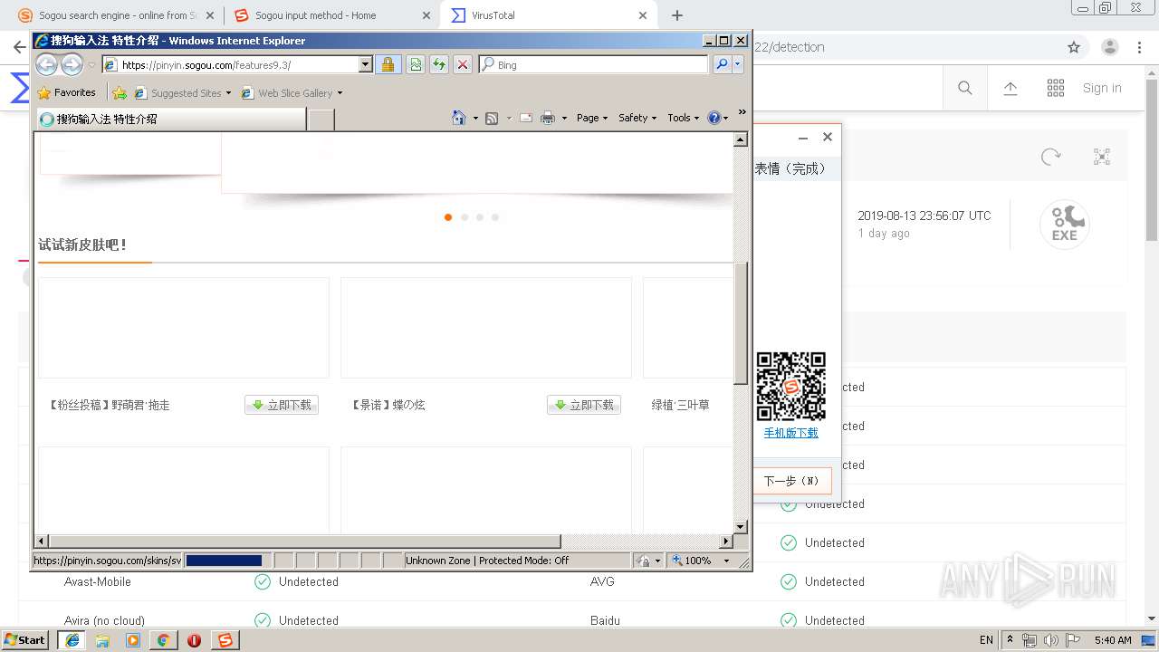This screenshot has height=652, width=1159.
Task: Open Chrome profile avatar icon
Action: click(x=1110, y=47)
